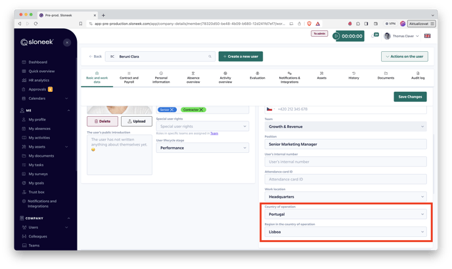Open My documents
Image resolution: width=452 pixels, height=269 pixels.
tap(41, 155)
